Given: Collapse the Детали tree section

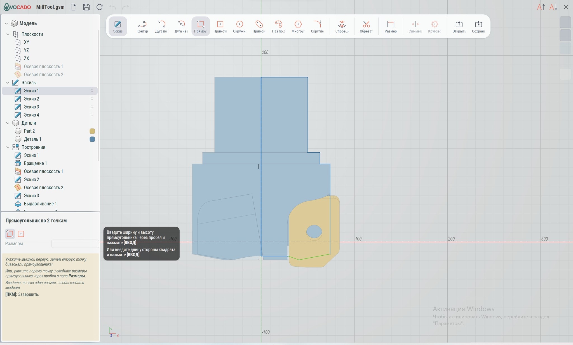Looking at the screenshot, I should [x=8, y=123].
